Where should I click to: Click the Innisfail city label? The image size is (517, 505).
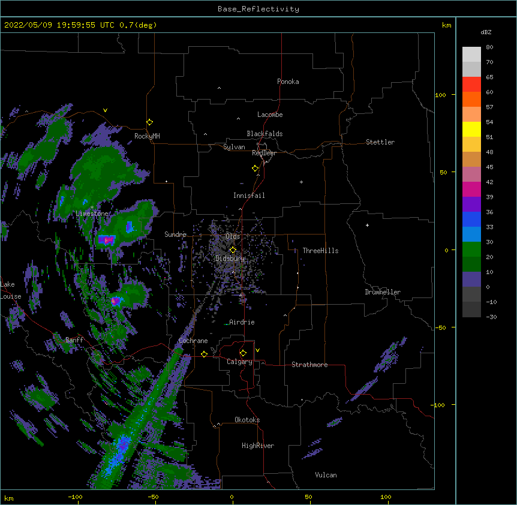(x=249, y=196)
